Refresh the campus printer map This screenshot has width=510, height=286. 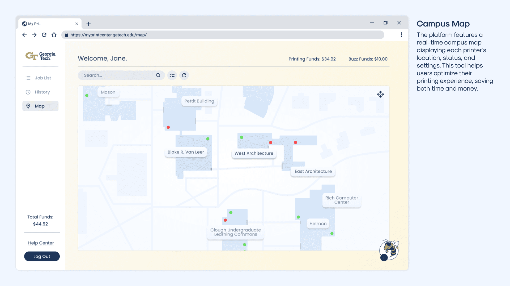click(x=184, y=75)
